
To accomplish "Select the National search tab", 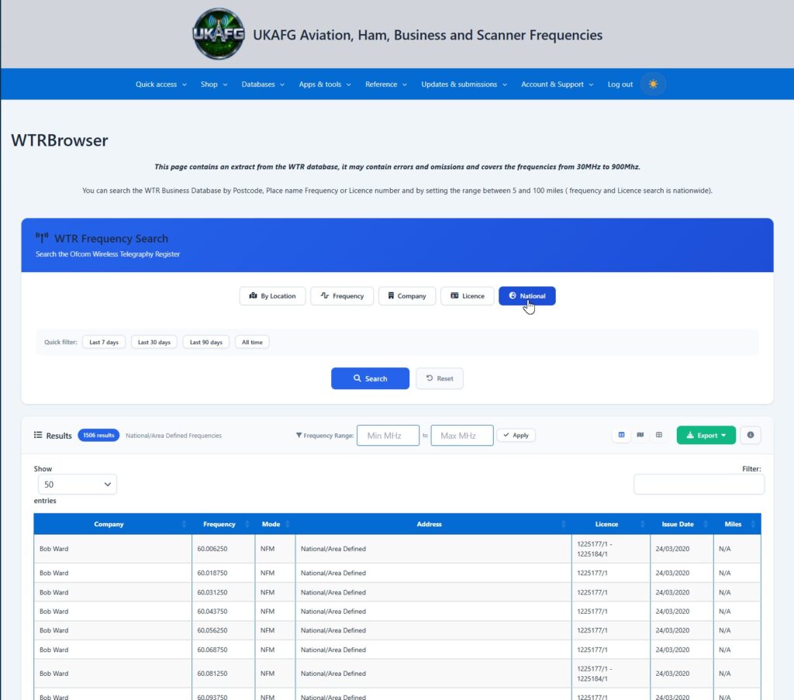I will tap(526, 296).
